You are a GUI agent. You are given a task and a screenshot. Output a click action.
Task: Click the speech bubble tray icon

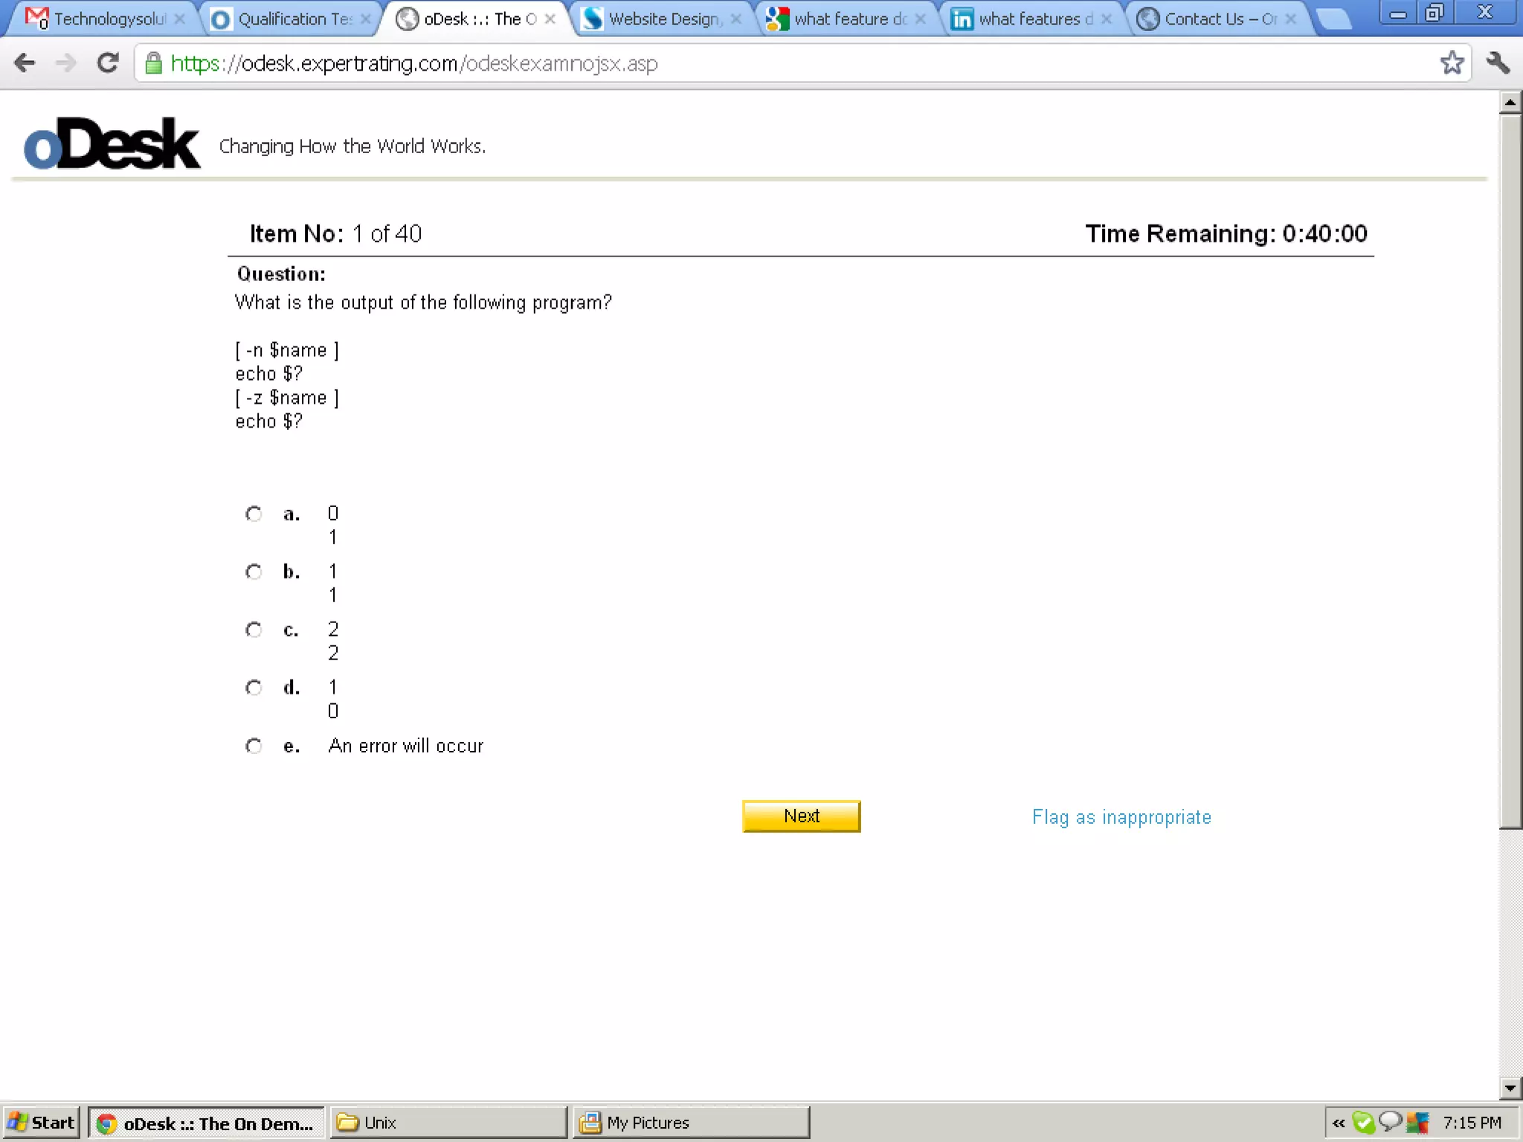coord(1390,1121)
